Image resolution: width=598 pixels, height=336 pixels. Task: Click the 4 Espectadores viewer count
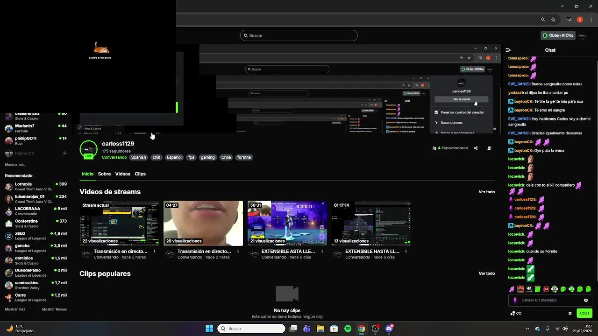[x=450, y=148]
